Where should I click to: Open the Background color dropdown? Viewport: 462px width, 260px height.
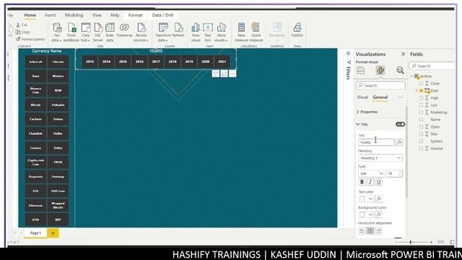pyautogui.click(x=370, y=214)
